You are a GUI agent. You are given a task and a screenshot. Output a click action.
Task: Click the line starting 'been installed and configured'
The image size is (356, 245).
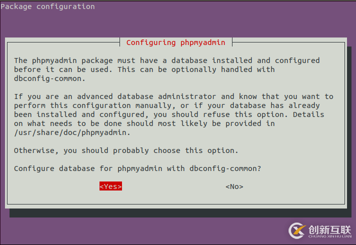(x=169, y=114)
